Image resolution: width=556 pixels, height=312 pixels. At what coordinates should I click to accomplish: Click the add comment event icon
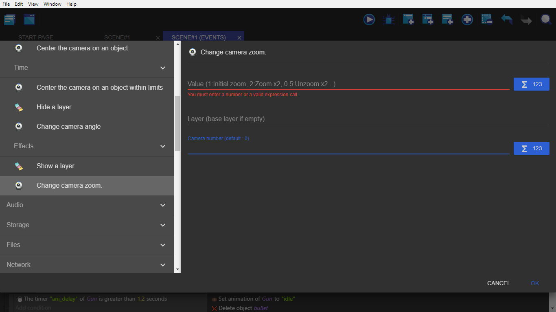447,19
